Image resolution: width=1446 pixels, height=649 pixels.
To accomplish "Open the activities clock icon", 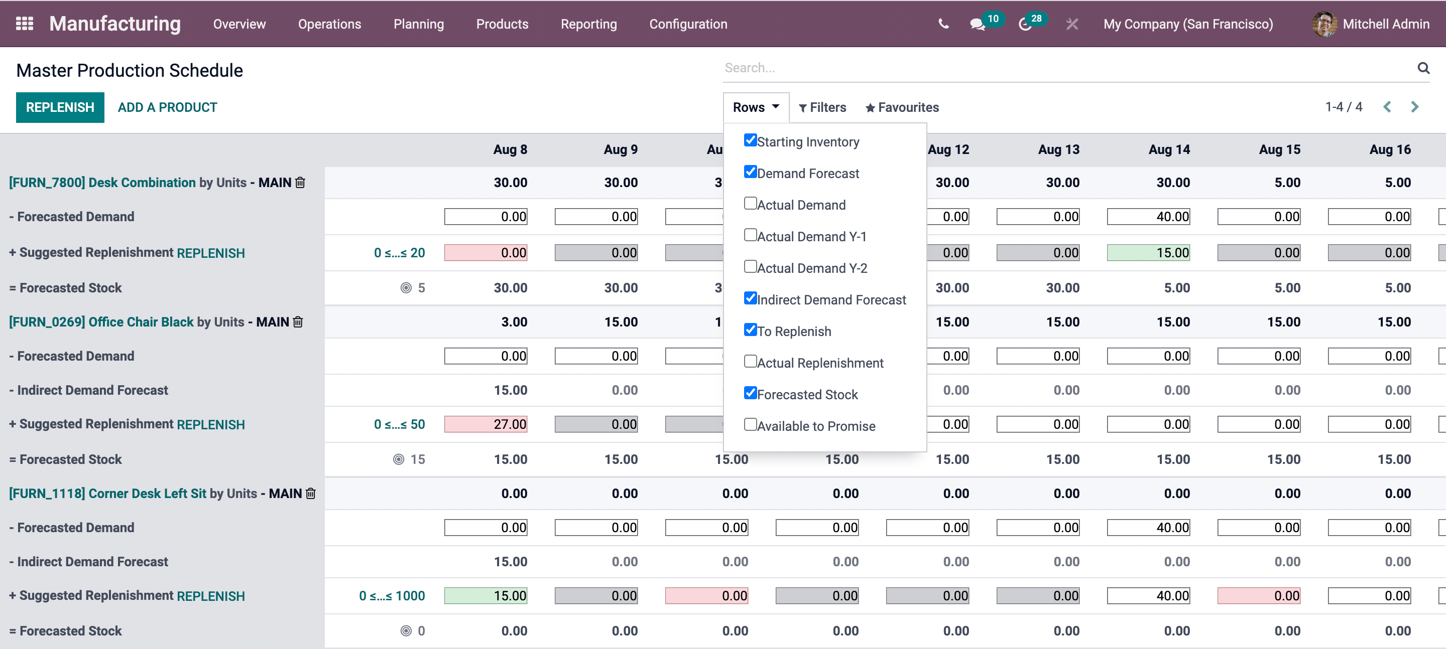I will [x=1025, y=24].
